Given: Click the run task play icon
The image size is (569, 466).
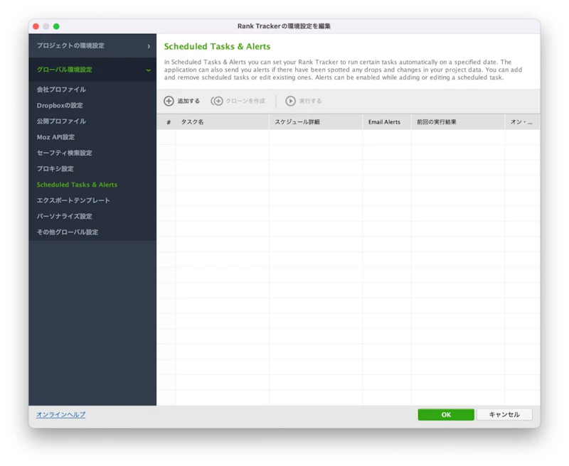Looking at the screenshot, I should click(x=290, y=101).
